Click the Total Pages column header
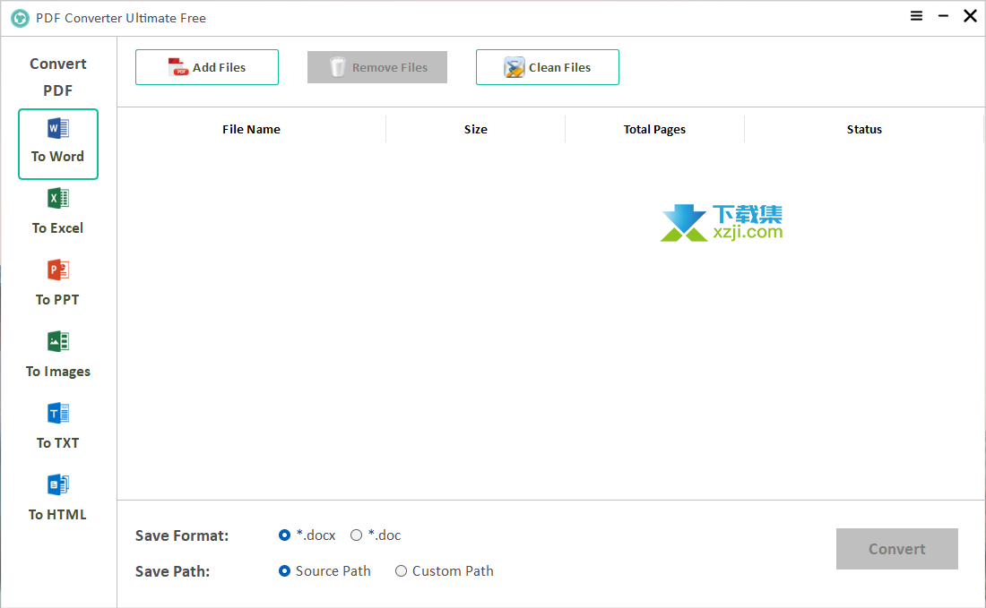The width and height of the screenshot is (986, 608). click(654, 129)
